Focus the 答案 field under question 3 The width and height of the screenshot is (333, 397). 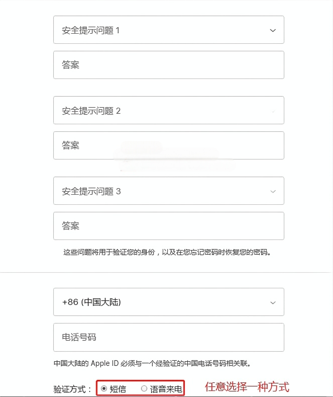pos(169,226)
